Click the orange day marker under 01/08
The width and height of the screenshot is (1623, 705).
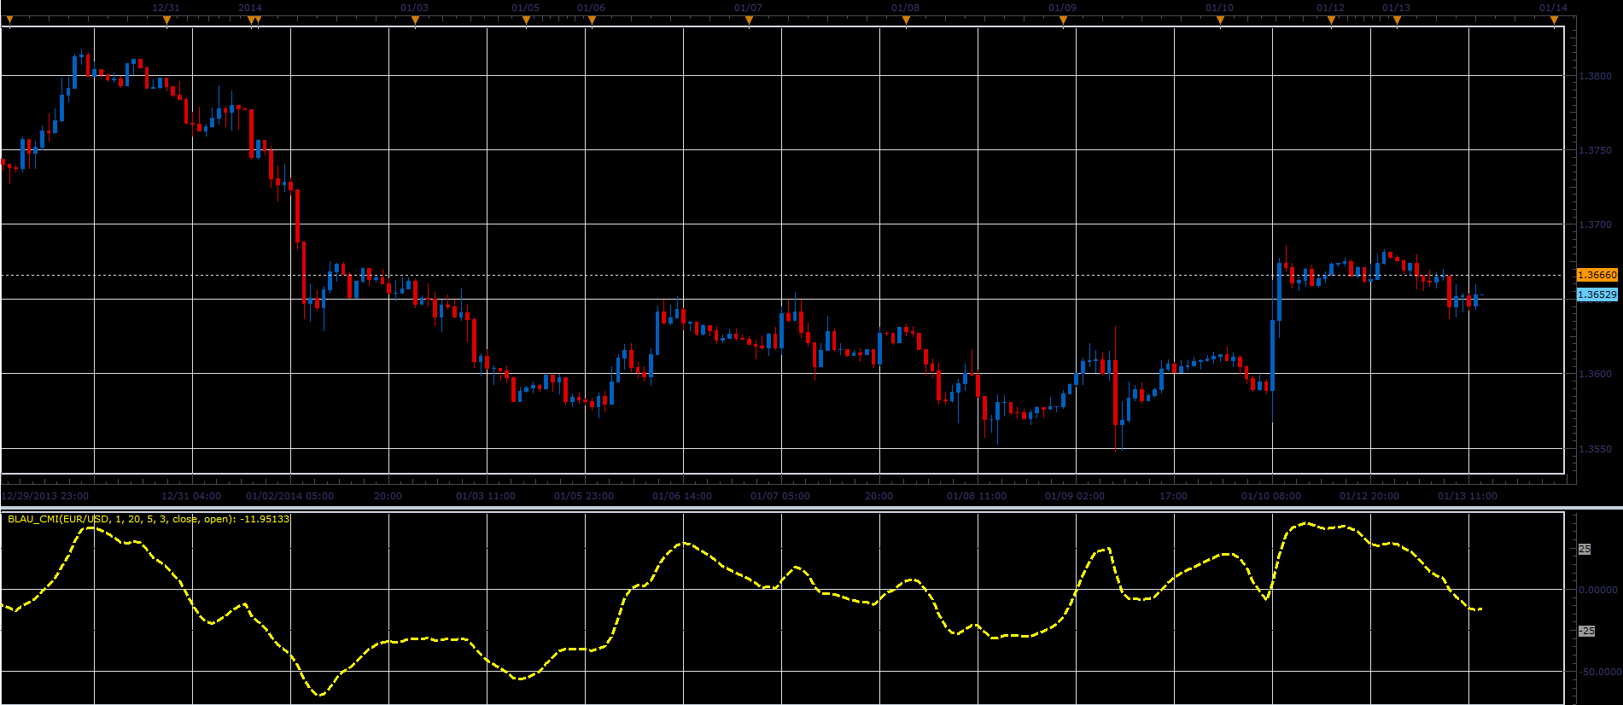[x=906, y=22]
